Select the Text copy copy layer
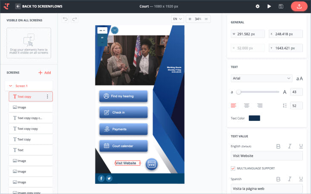Viewport: 311px width, 194px height. coord(31,128)
